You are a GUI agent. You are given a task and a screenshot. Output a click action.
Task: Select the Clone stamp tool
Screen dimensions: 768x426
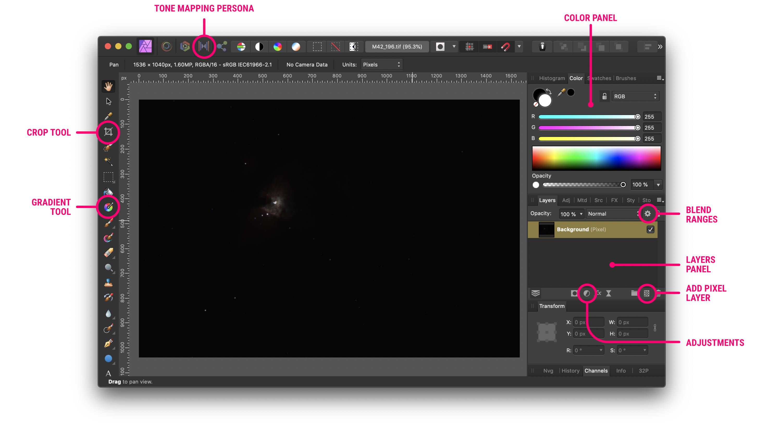[108, 283]
